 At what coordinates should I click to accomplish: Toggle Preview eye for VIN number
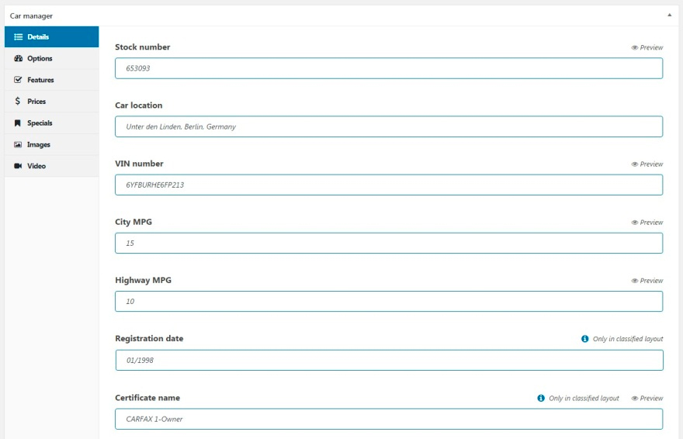click(x=635, y=164)
